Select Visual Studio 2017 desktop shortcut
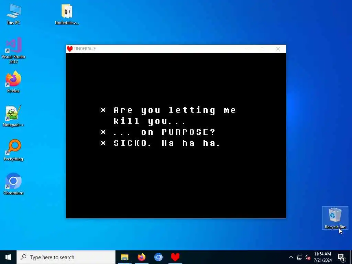This screenshot has height=264, width=352. click(13, 50)
